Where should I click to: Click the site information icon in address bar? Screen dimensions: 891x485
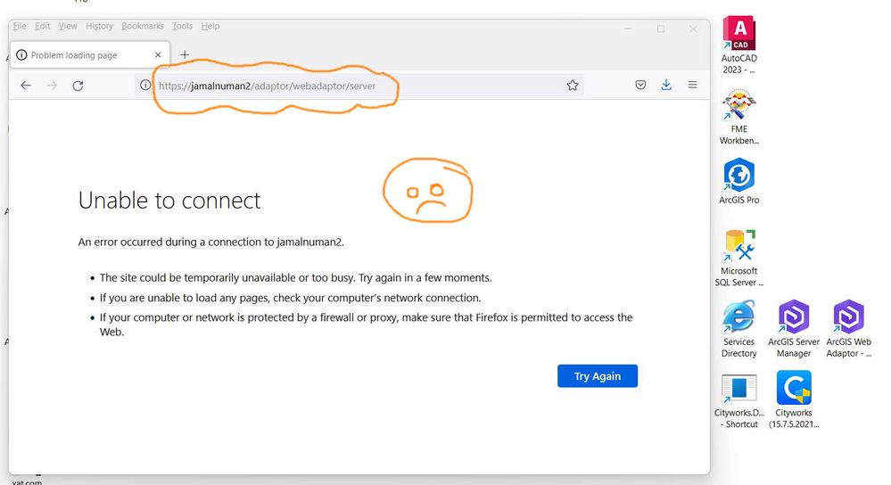click(x=145, y=86)
